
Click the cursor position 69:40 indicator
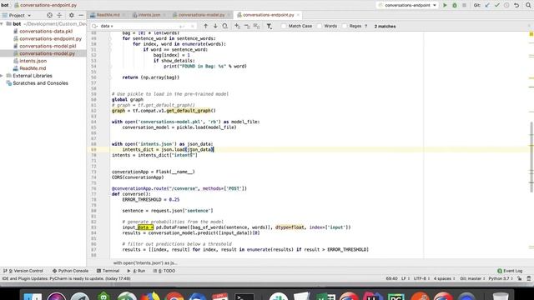[391, 278]
